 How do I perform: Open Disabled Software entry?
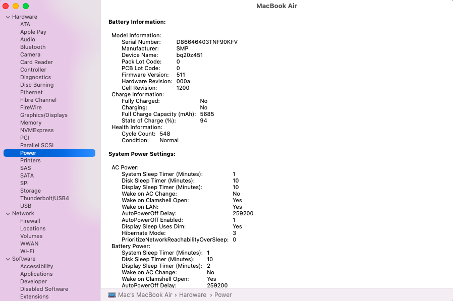(44, 289)
